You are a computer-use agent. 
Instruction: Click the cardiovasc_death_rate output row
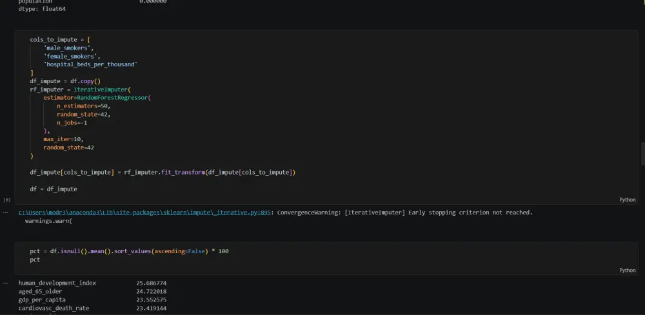pyautogui.click(x=92, y=308)
